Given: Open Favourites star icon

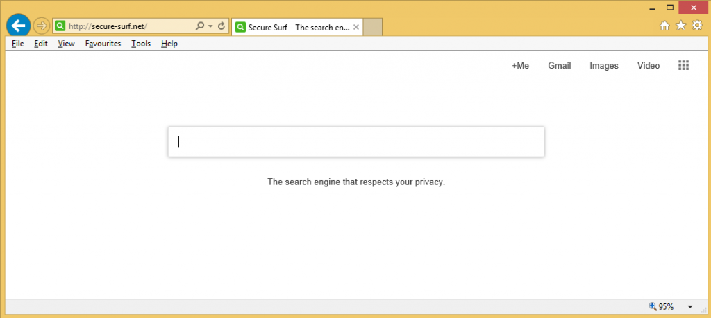Looking at the screenshot, I should click(x=680, y=26).
